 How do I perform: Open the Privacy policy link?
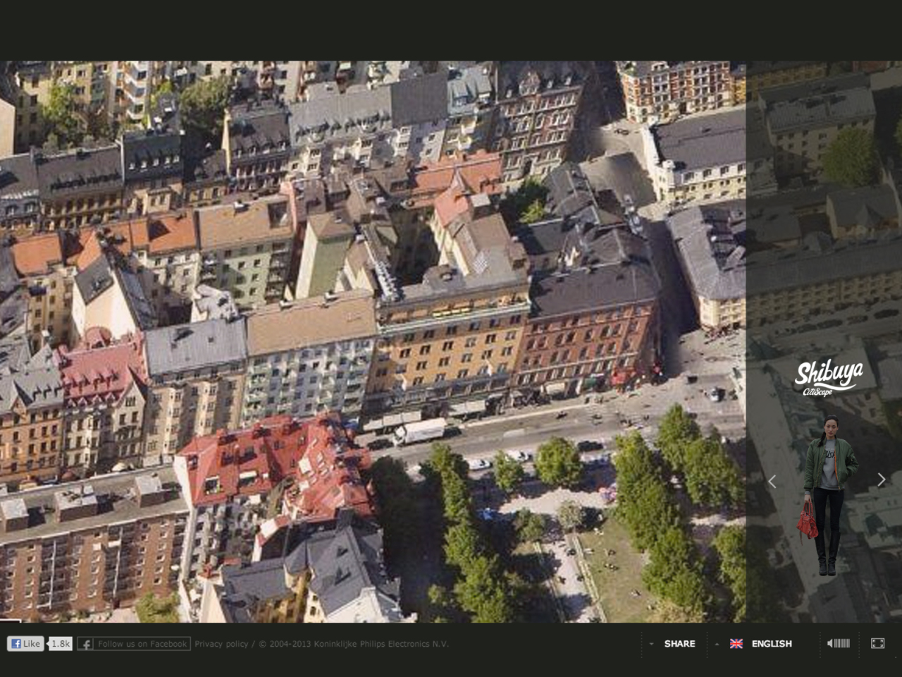click(x=221, y=643)
